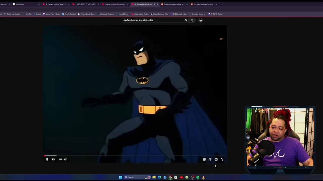Open OBS Studio from the taskbar
Image resolution: width=323 pixels, height=181 pixels.
[192, 177]
